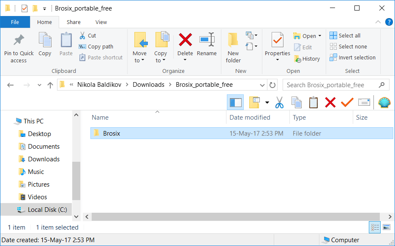The image size is (395, 246).
Task: Click Nikola Baldikov in address breadcrumb
Action: click(99, 85)
